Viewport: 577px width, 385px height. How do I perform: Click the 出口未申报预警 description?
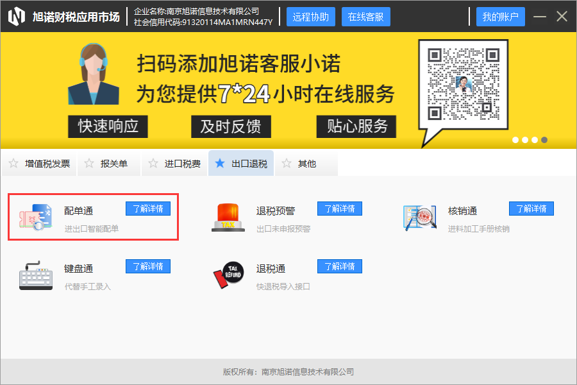click(283, 229)
